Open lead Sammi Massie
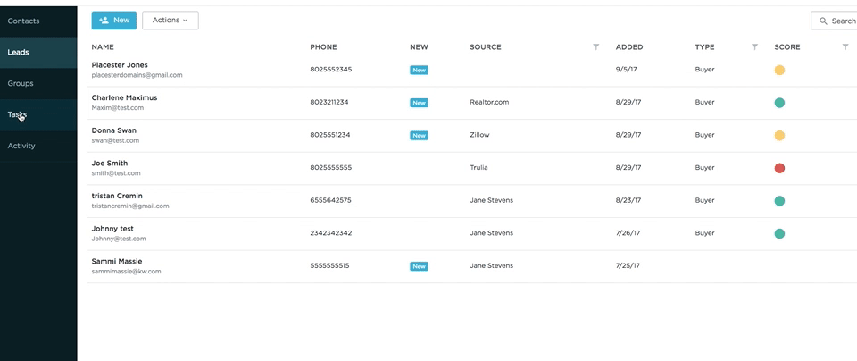The width and height of the screenshot is (857, 361). (116, 262)
